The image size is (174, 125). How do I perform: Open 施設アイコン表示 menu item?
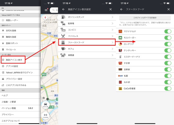coord(20,60)
